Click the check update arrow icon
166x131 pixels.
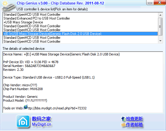tap(123, 119)
